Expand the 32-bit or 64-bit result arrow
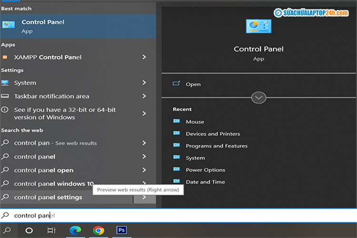357x238 pixels. click(144, 113)
